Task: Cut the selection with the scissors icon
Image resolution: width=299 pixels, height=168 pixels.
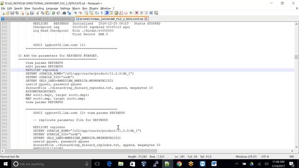Action: pyautogui.click(x=37, y=13)
